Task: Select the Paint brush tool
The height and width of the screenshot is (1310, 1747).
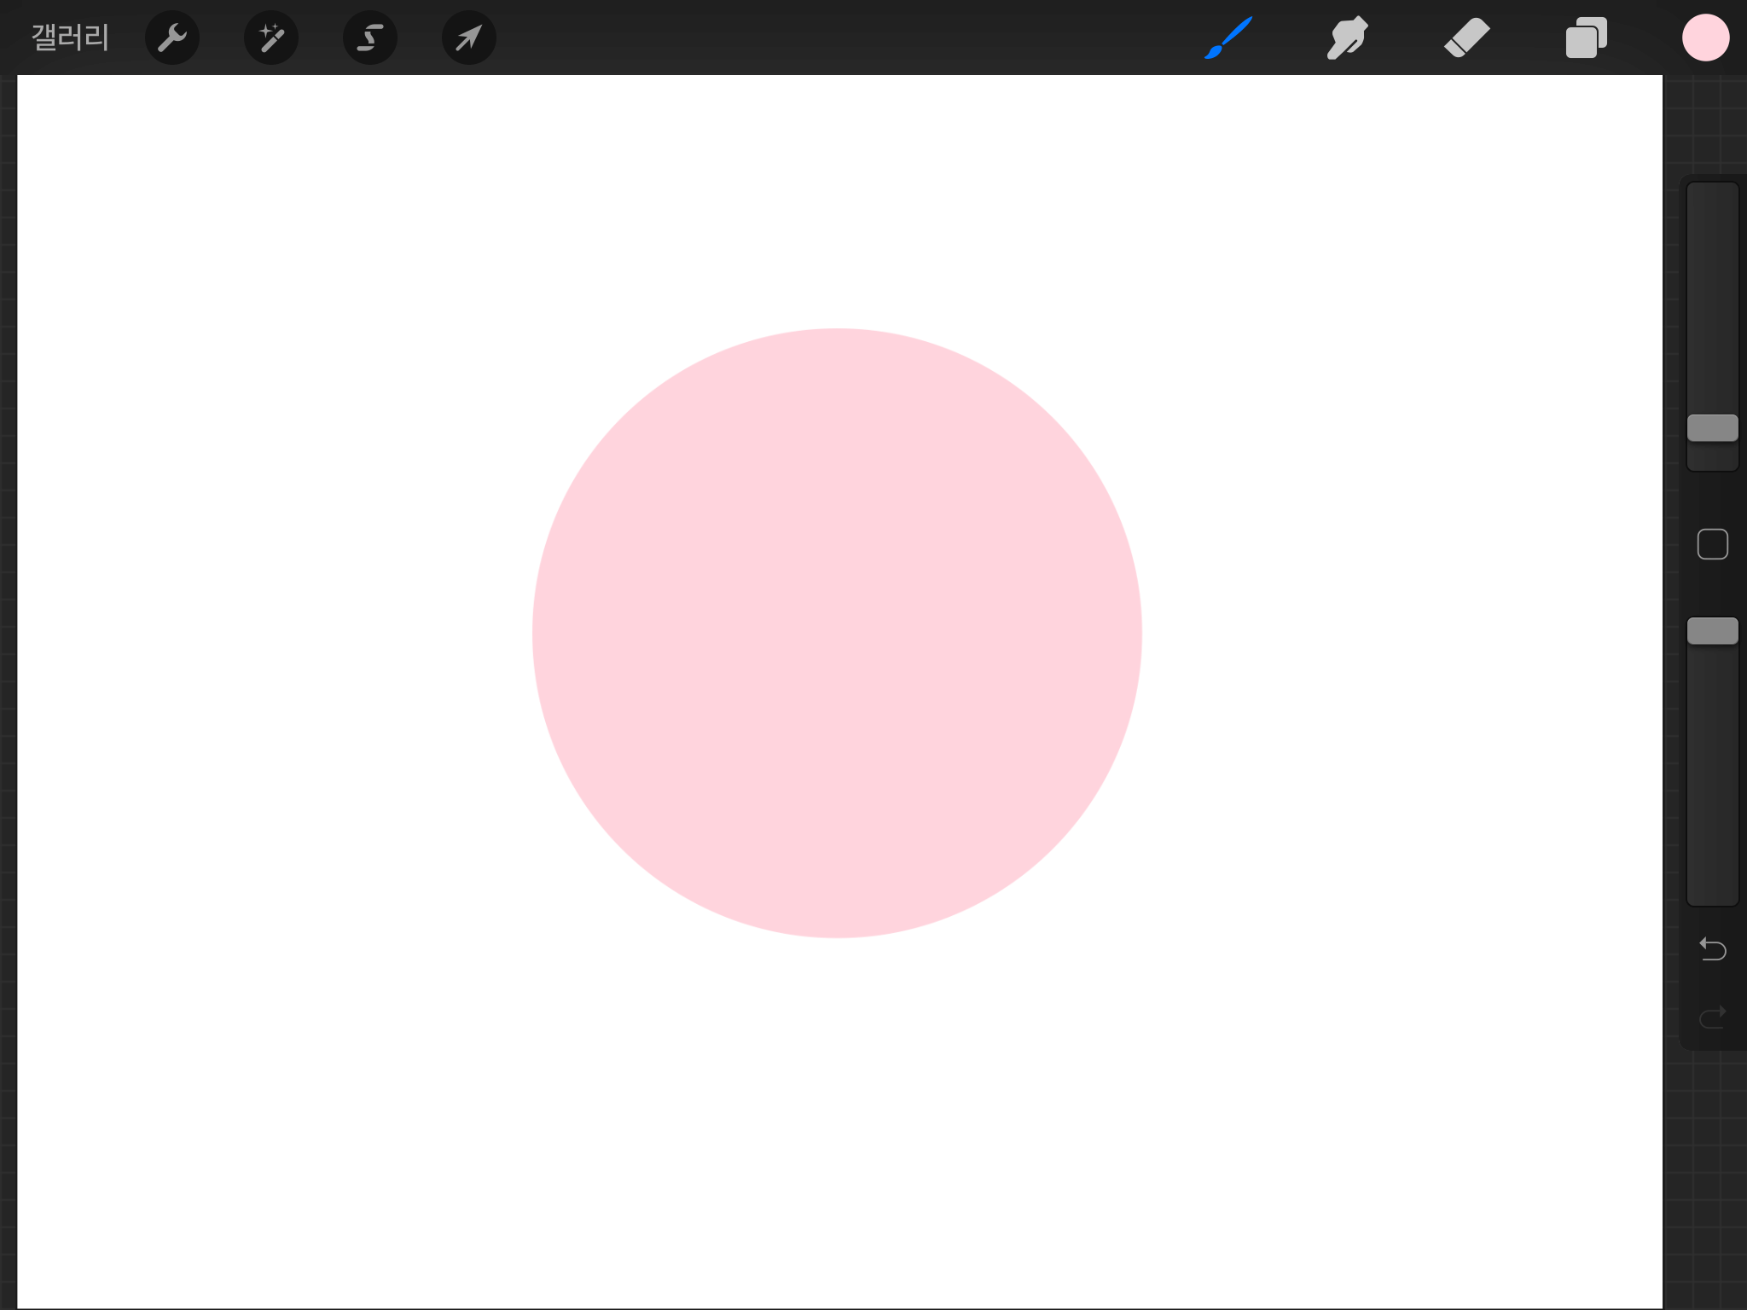Action: pyautogui.click(x=1228, y=38)
